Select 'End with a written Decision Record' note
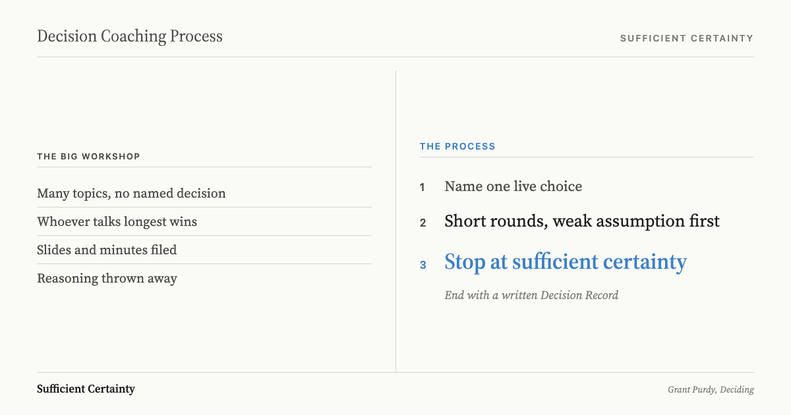This screenshot has height=415, width=791. [x=531, y=295]
